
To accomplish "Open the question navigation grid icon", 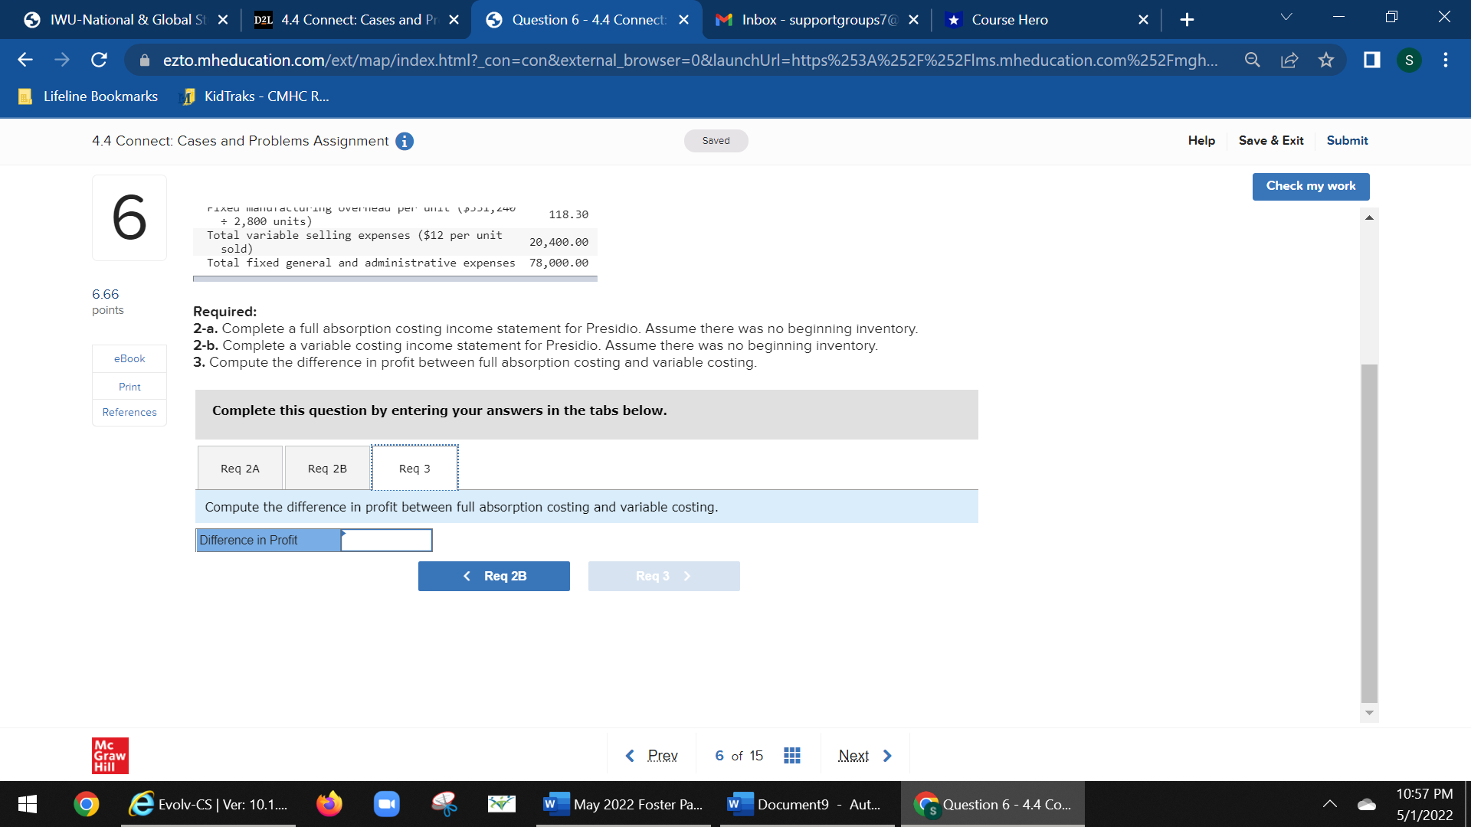I will [792, 755].
